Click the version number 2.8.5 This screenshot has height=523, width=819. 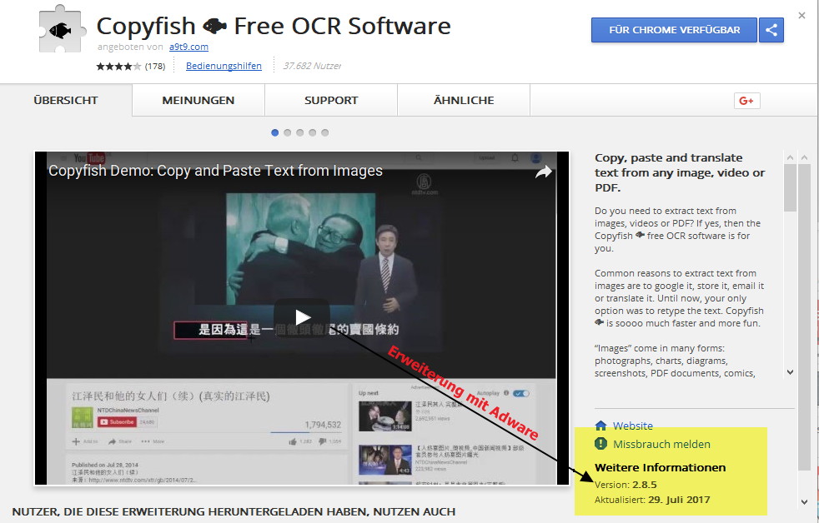tap(645, 485)
